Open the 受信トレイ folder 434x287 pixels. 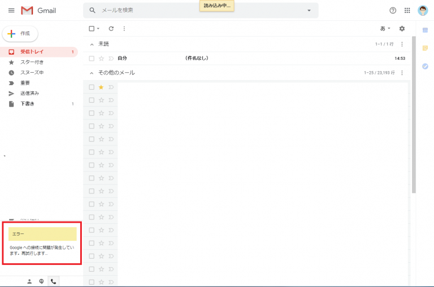(x=32, y=52)
